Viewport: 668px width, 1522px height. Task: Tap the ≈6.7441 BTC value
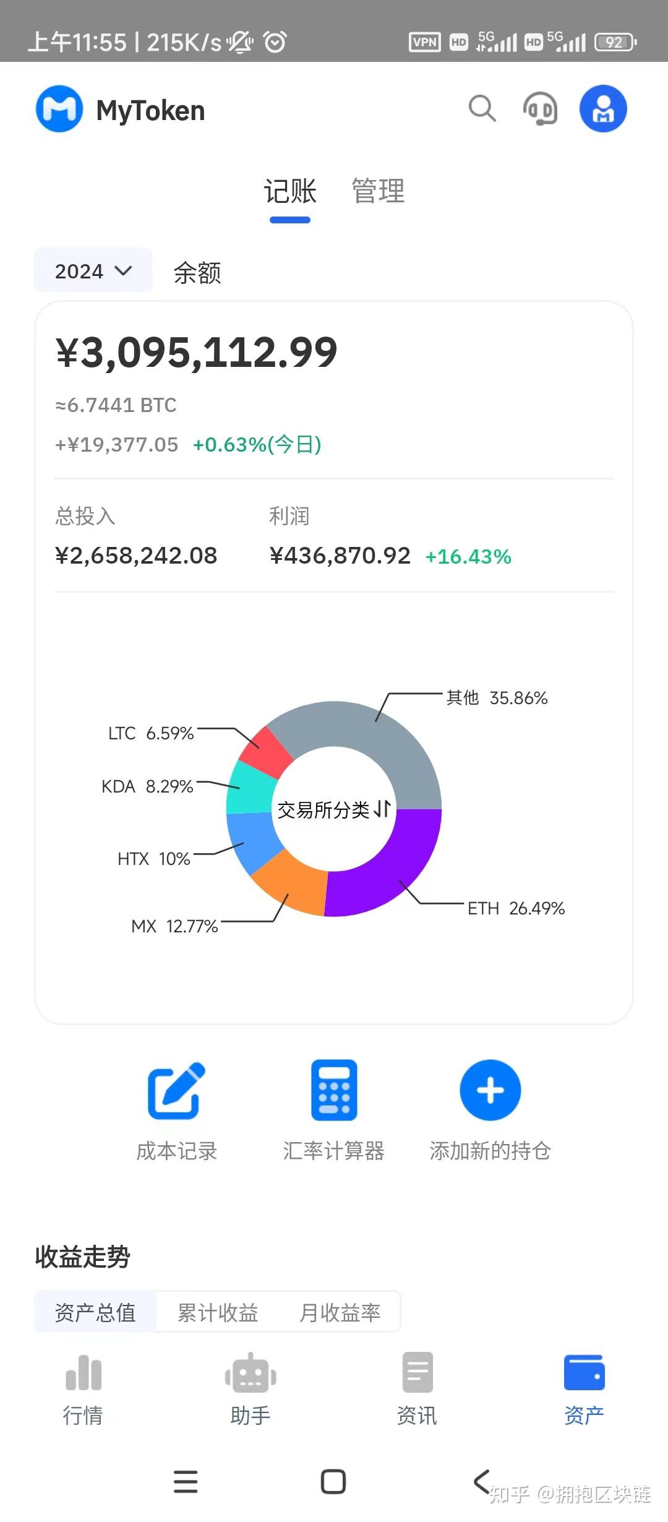tap(116, 405)
